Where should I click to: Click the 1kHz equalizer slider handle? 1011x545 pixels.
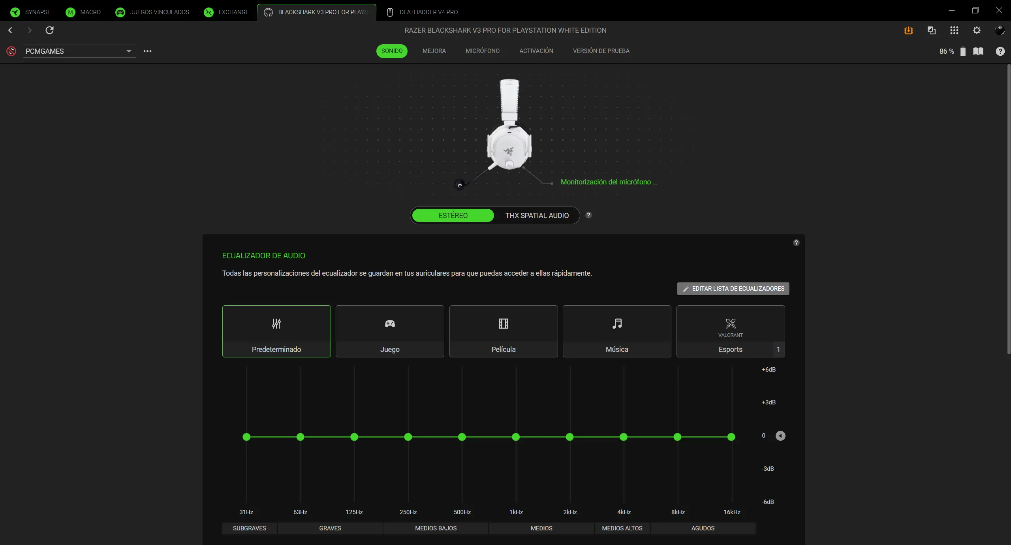coord(516,437)
